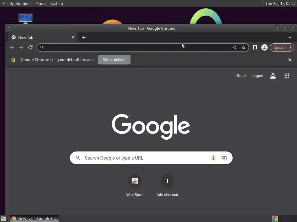
Task: Click the Chrome icon in system tray
Action: [x=275, y=219]
